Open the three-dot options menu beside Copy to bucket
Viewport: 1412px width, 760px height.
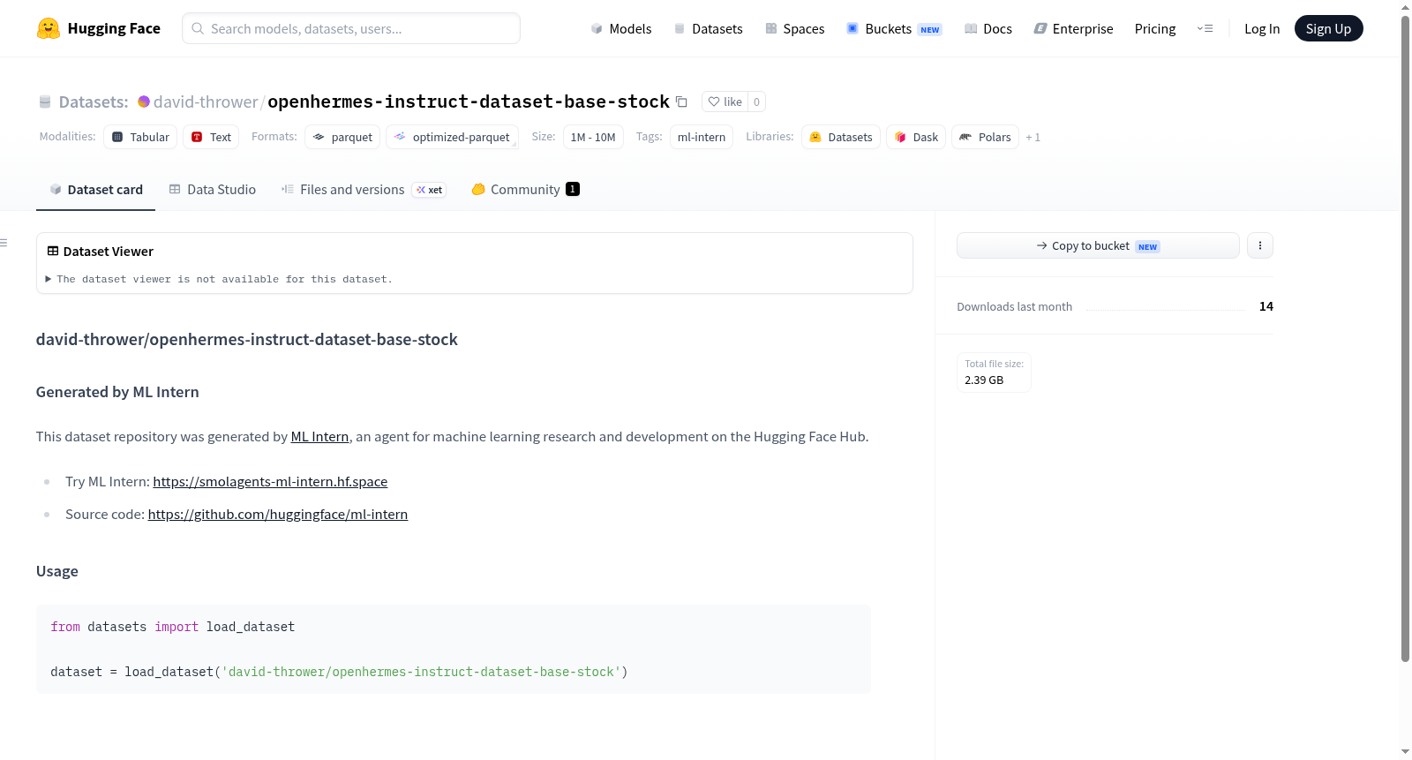click(x=1260, y=245)
